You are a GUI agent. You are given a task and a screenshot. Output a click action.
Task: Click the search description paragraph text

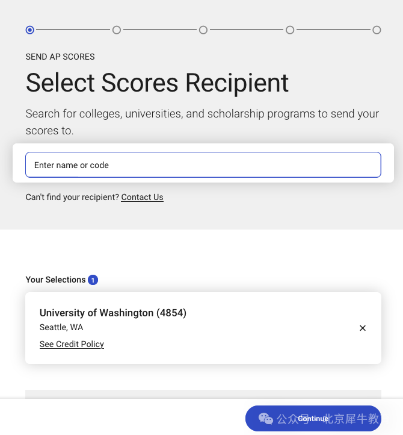point(202,122)
